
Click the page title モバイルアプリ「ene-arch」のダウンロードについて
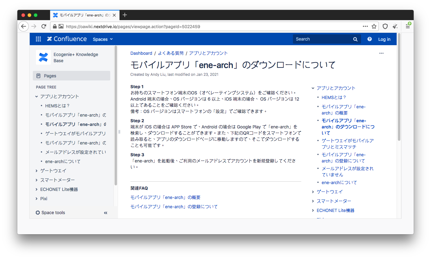point(233,65)
